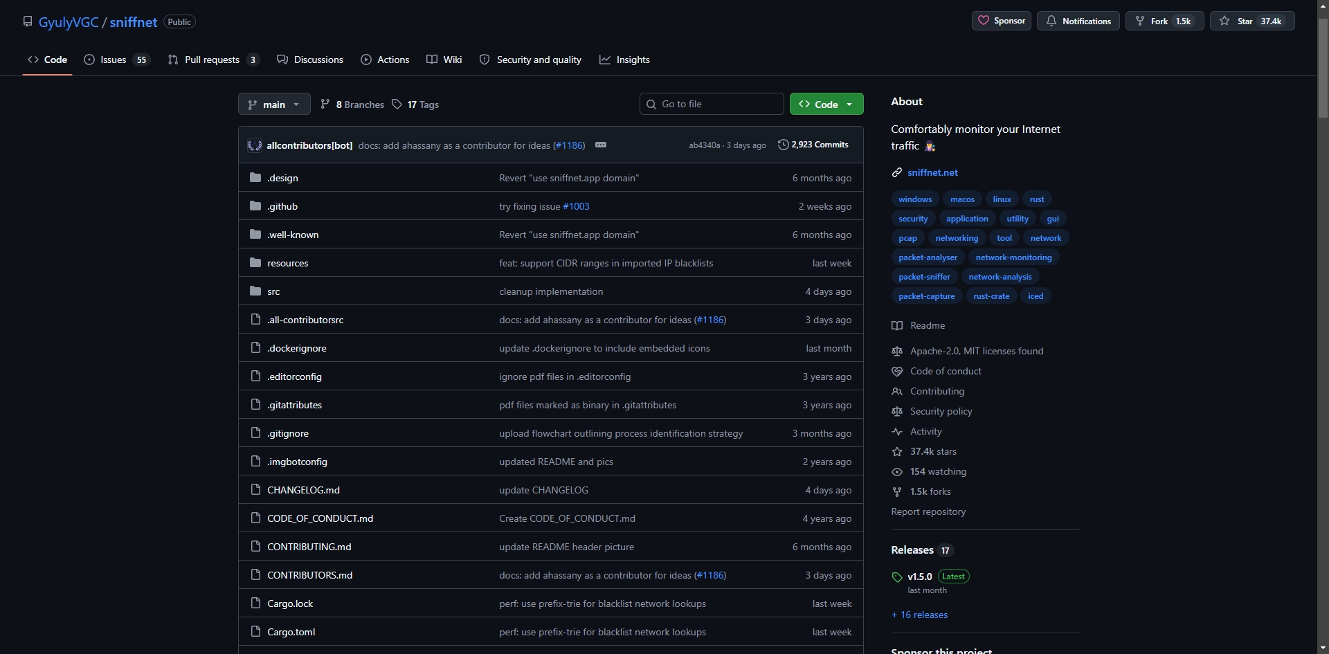Click the Insights graph icon
Screen dimensions: 1329x654
pyautogui.click(x=605, y=60)
